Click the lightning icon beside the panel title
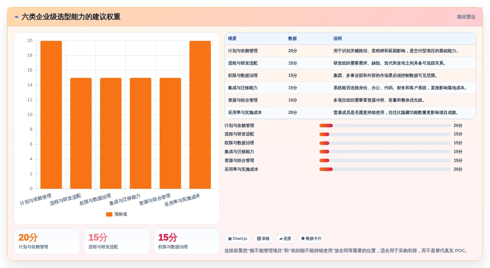490x268 pixels. click(17, 17)
